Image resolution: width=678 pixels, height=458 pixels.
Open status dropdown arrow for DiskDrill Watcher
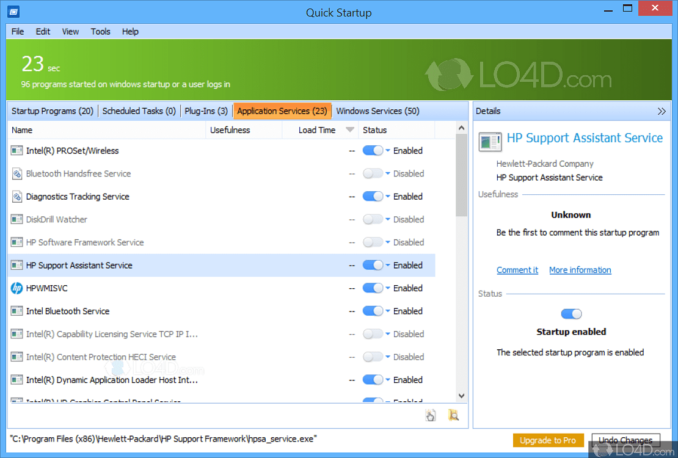[x=388, y=219]
